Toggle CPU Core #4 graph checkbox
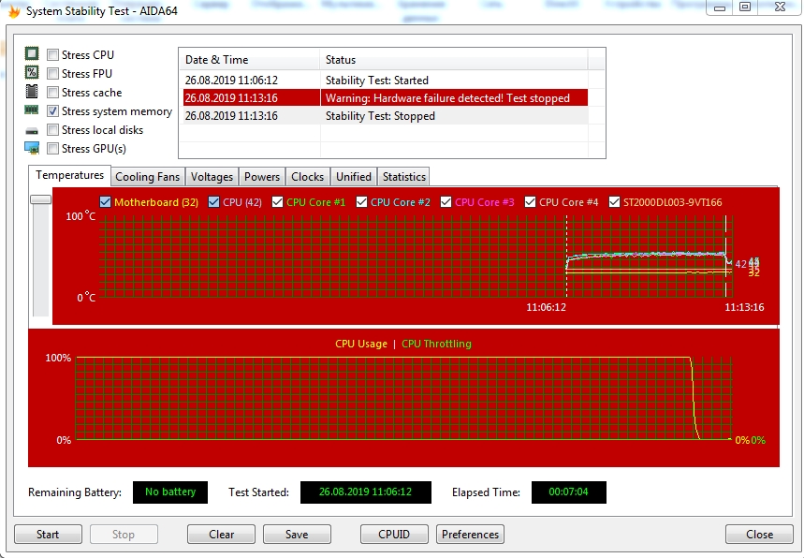Viewport: 804px width, 558px height. [530, 202]
